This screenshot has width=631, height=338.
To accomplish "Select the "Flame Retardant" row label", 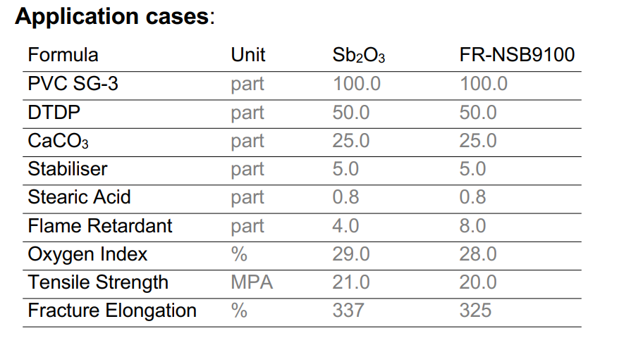I will tap(100, 226).
